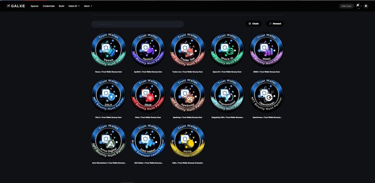Expand the More dropdown menu
This screenshot has width=375, height=183.
88,6
